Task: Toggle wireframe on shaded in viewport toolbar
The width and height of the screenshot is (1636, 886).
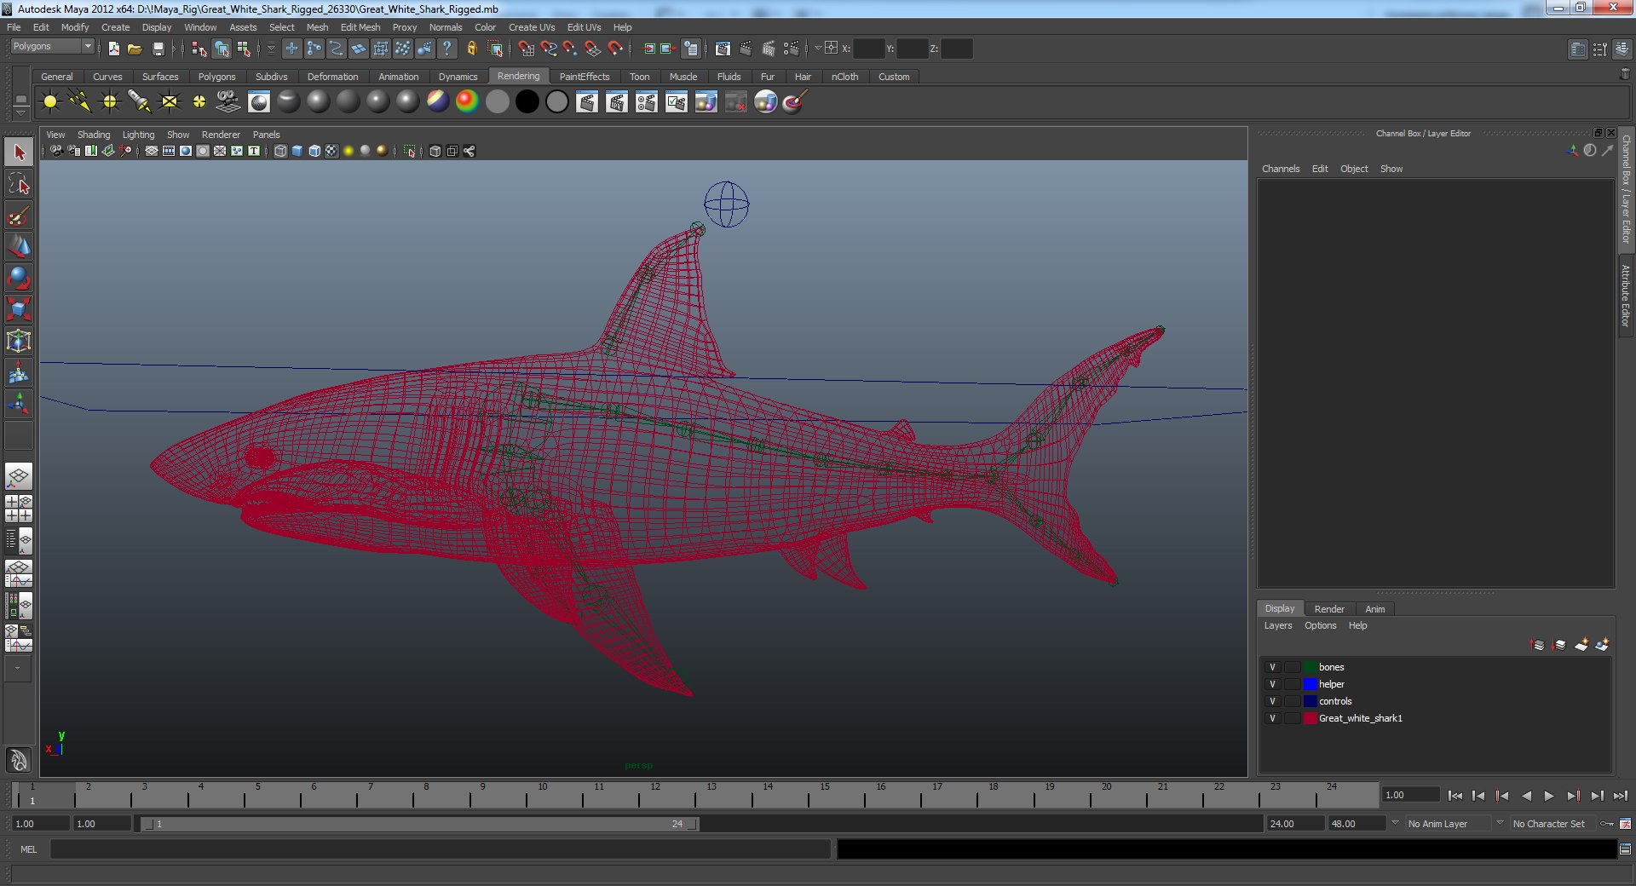Action: click(314, 151)
